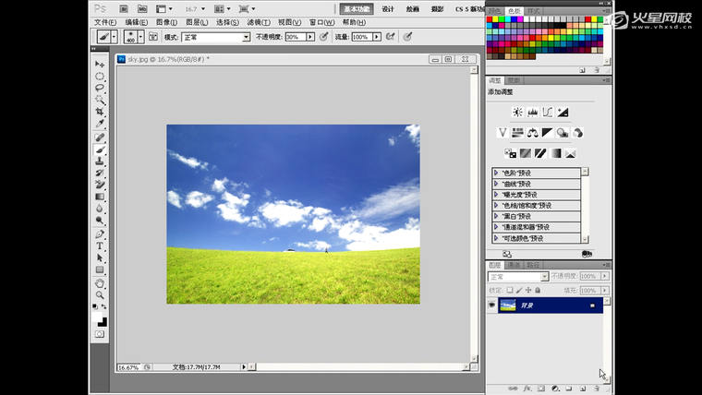Open the layer blend mode 正常 dropdown

click(518, 276)
